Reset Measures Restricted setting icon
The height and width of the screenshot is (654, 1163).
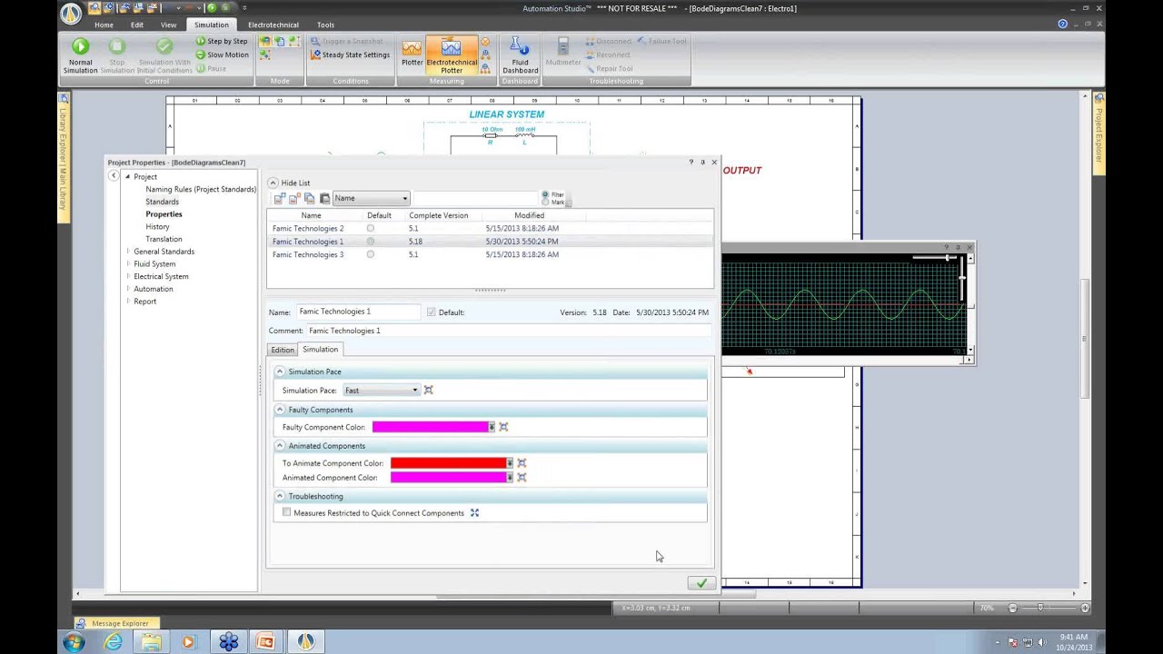pos(474,513)
